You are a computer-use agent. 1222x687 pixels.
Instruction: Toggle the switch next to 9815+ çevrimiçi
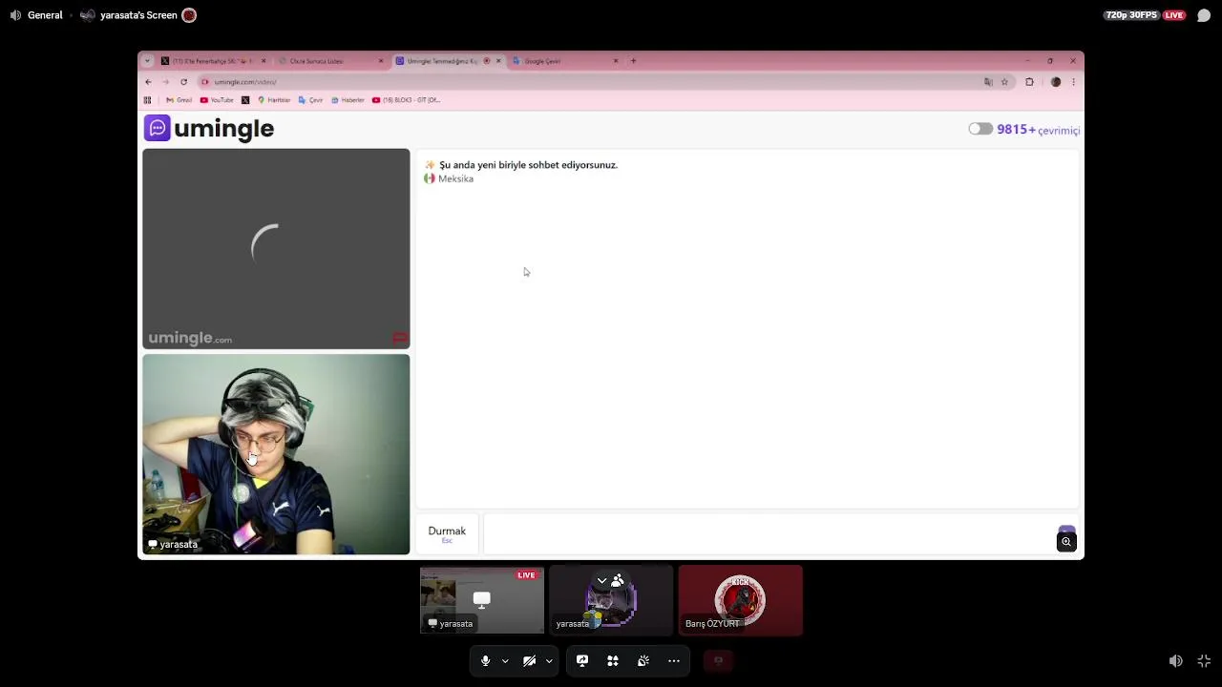click(980, 129)
